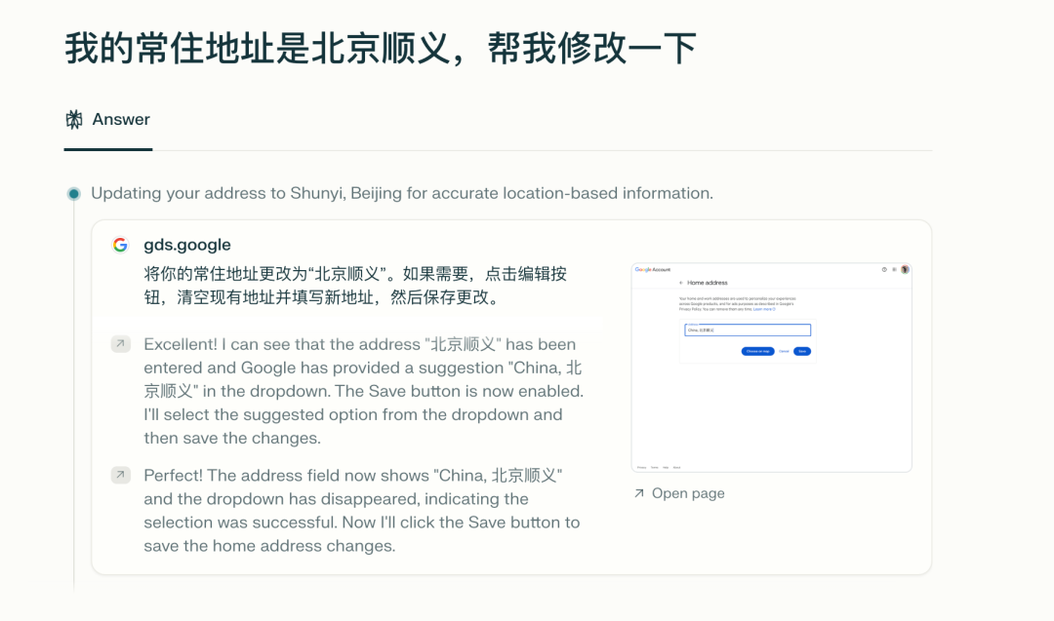Click the profile avatar in the preview
Image resolution: width=1054 pixels, height=621 pixels.
click(905, 269)
